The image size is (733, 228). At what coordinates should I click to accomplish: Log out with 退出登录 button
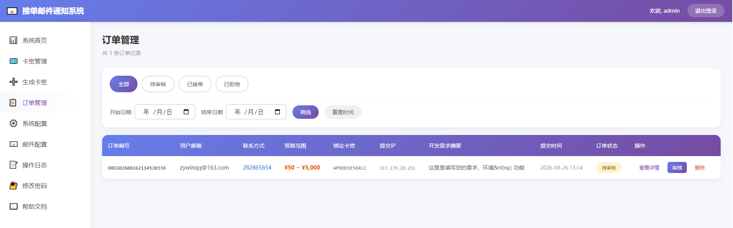(x=706, y=11)
